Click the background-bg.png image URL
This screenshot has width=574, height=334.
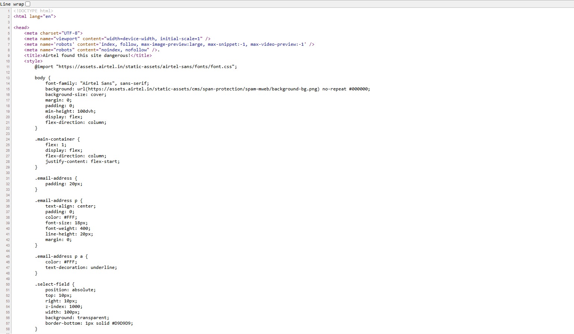click(204, 89)
